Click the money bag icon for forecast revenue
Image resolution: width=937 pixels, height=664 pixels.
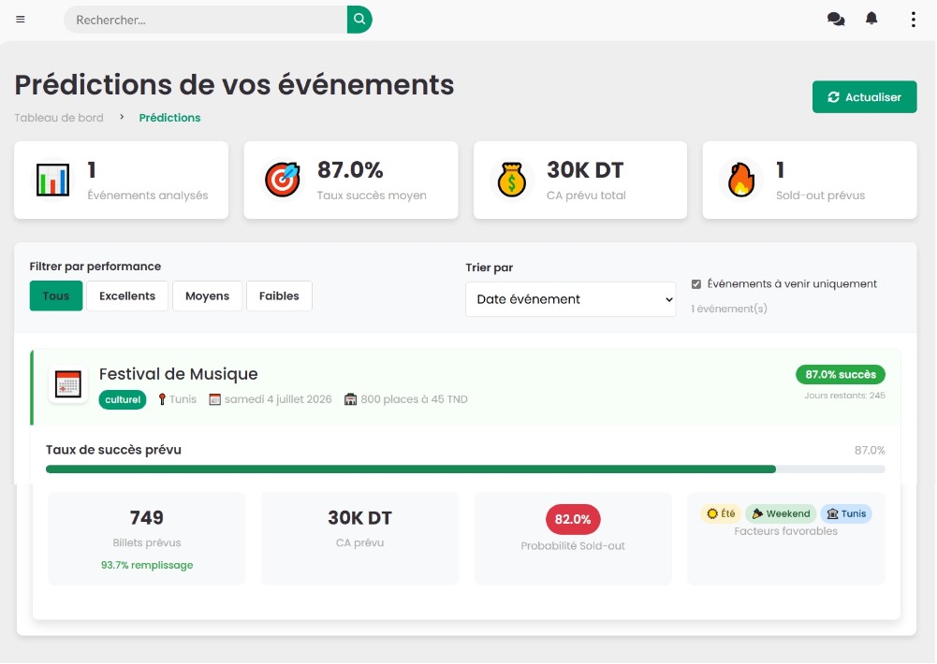[x=511, y=180]
